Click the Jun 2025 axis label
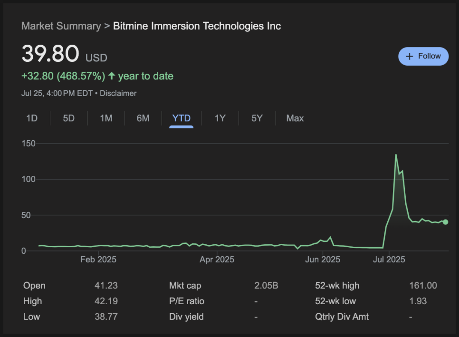This screenshot has height=337, width=459. click(x=323, y=260)
